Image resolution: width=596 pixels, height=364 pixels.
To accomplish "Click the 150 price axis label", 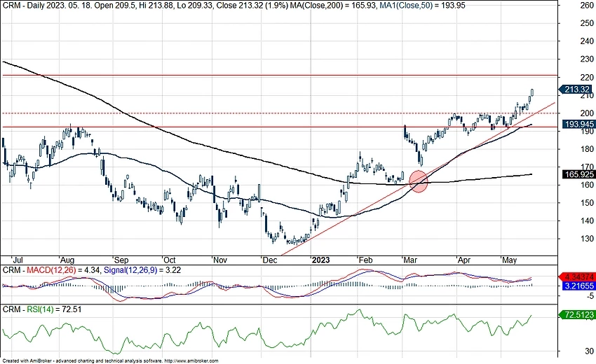I will 587,203.
